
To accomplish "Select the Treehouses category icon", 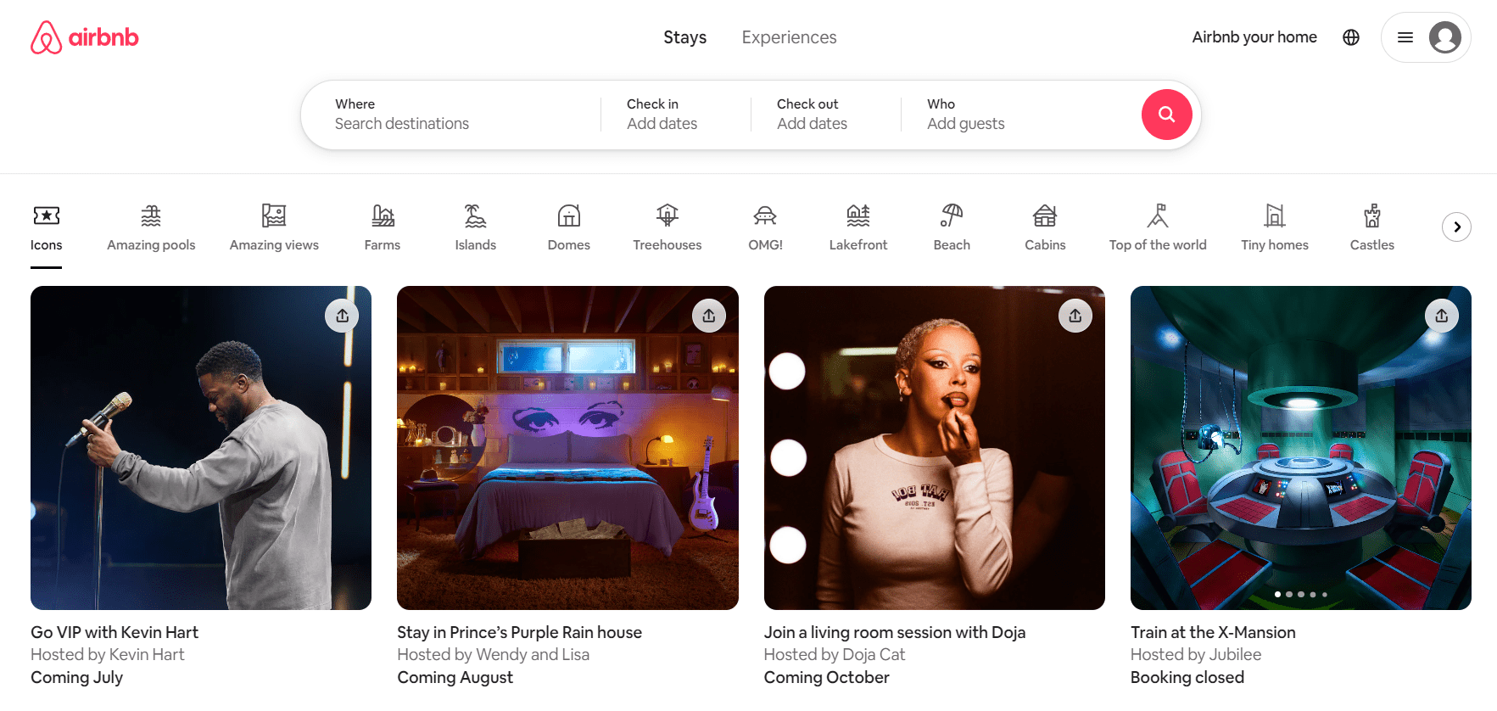I will (x=667, y=227).
